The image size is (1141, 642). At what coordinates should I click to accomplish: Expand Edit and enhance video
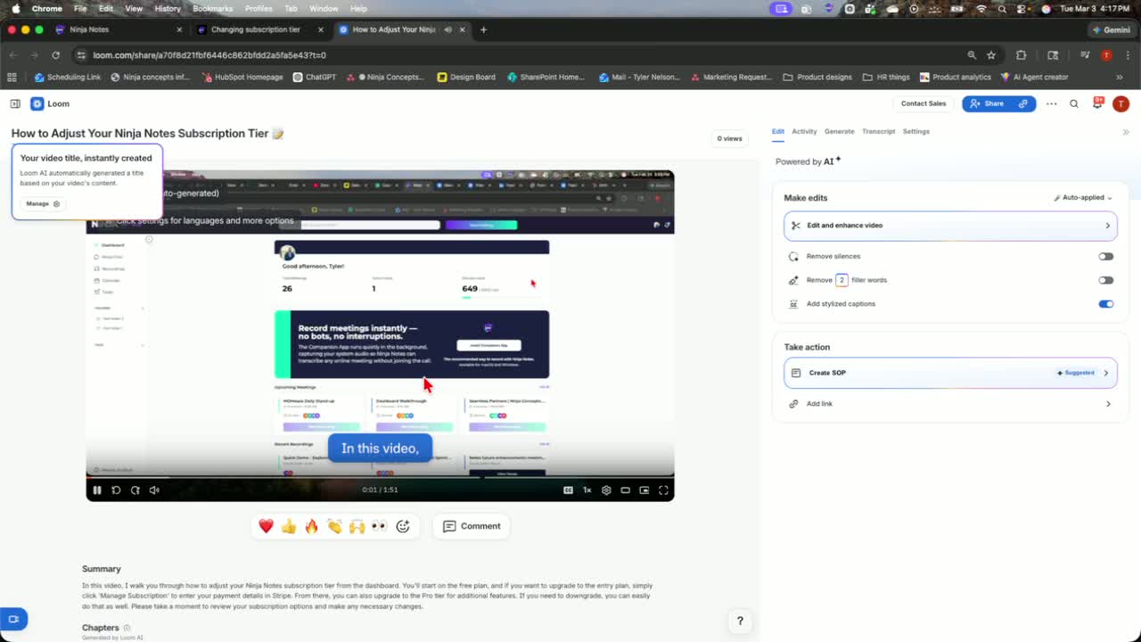pyautogui.click(x=950, y=226)
